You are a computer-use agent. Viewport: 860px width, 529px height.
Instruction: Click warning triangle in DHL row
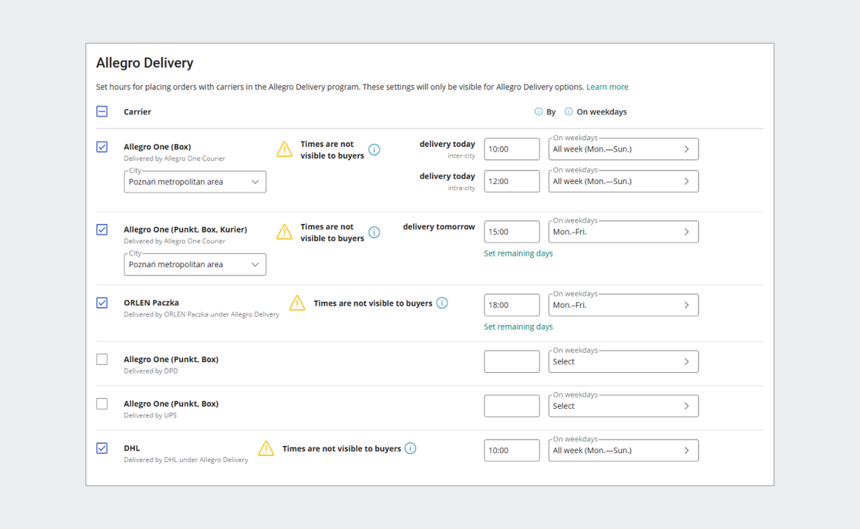click(x=266, y=448)
